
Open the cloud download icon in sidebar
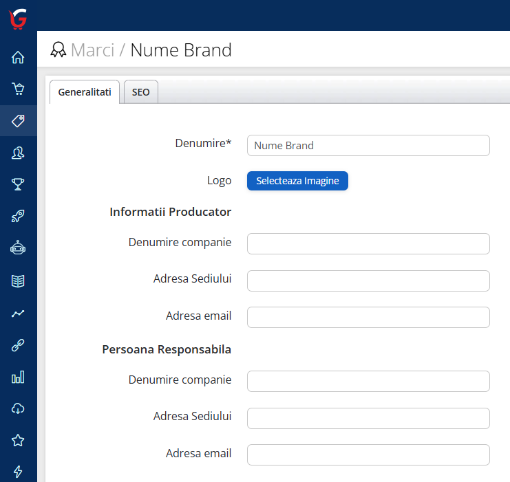18,408
